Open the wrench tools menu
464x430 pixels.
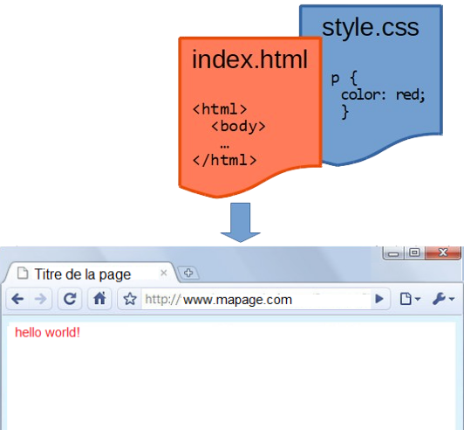point(443,299)
